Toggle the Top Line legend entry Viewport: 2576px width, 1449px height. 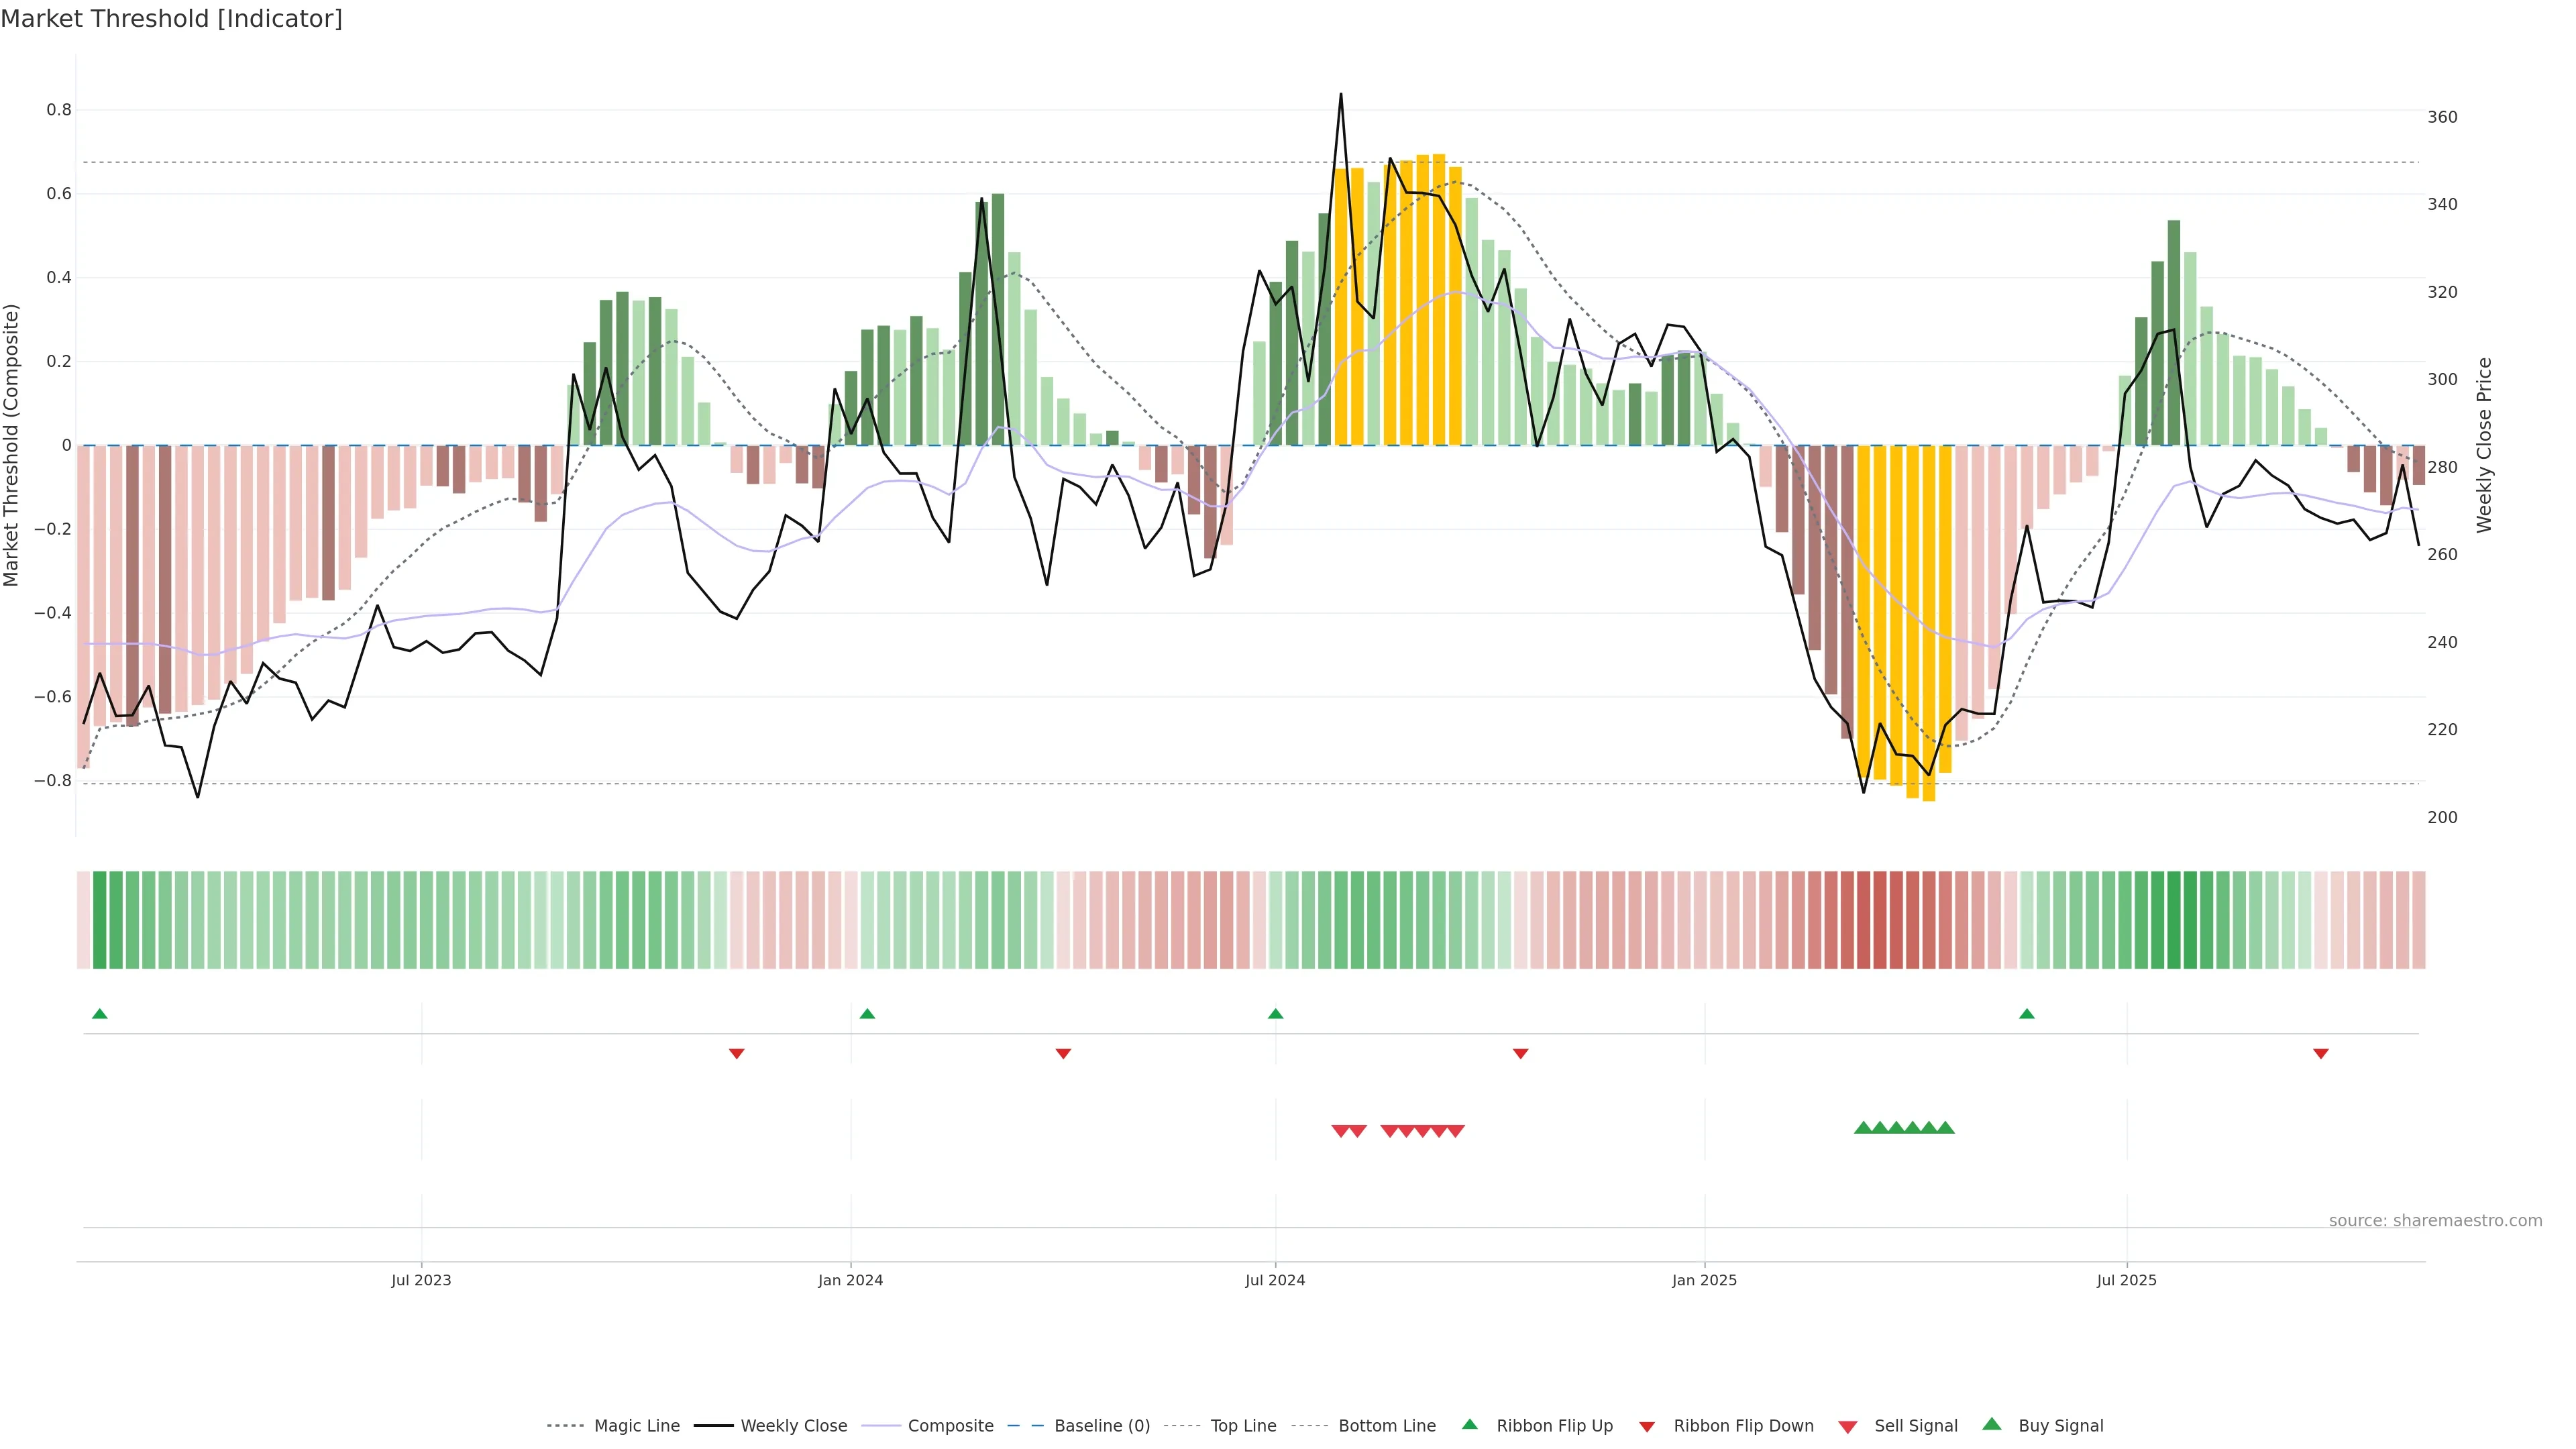[1243, 1426]
